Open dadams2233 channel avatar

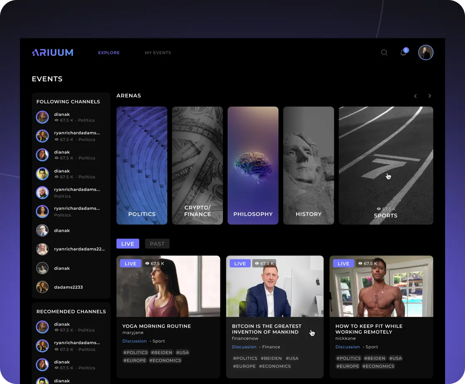click(42, 287)
